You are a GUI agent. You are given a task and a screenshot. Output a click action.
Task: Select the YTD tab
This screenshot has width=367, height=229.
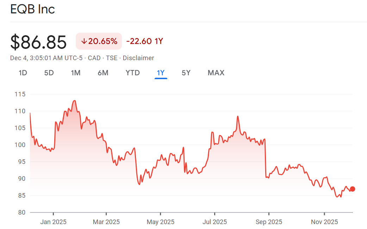(133, 73)
